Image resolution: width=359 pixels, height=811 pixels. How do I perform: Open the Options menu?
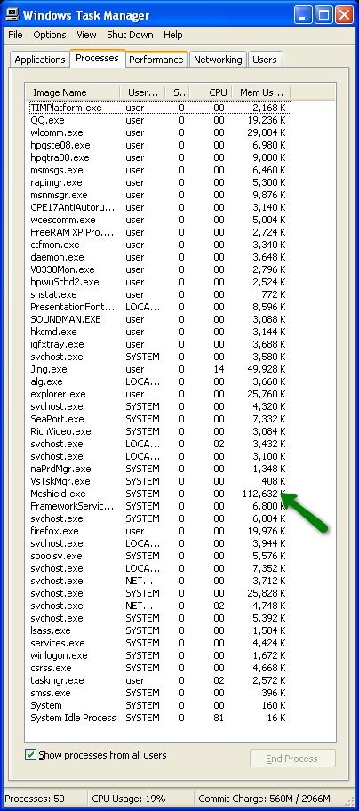(x=50, y=36)
